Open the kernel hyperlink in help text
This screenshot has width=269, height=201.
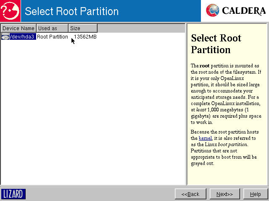(205, 138)
